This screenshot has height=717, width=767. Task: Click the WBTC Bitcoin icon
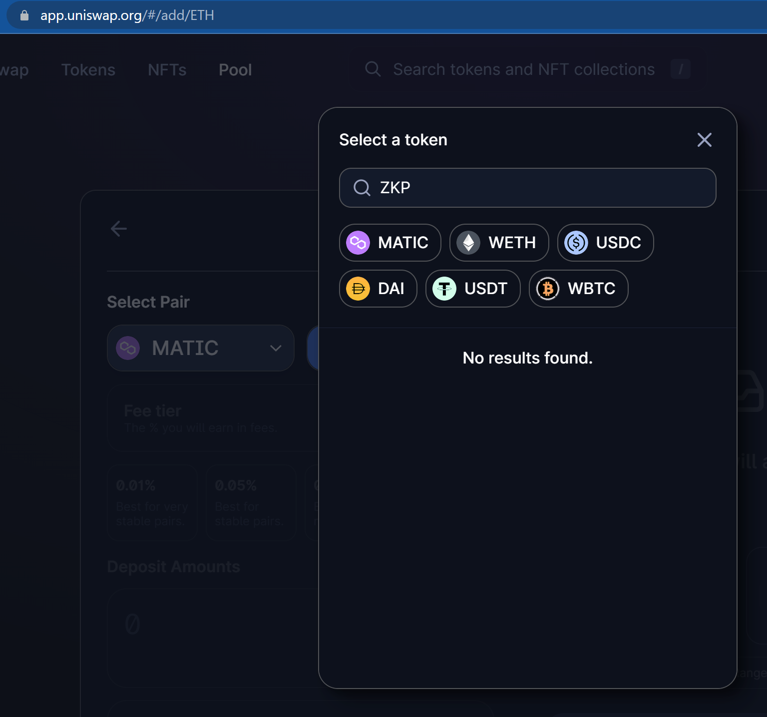tap(547, 289)
